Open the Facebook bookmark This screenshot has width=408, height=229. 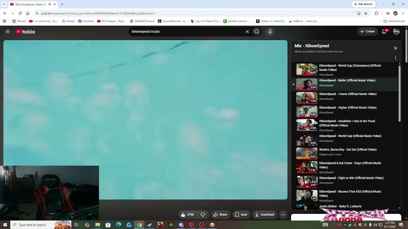86,21
